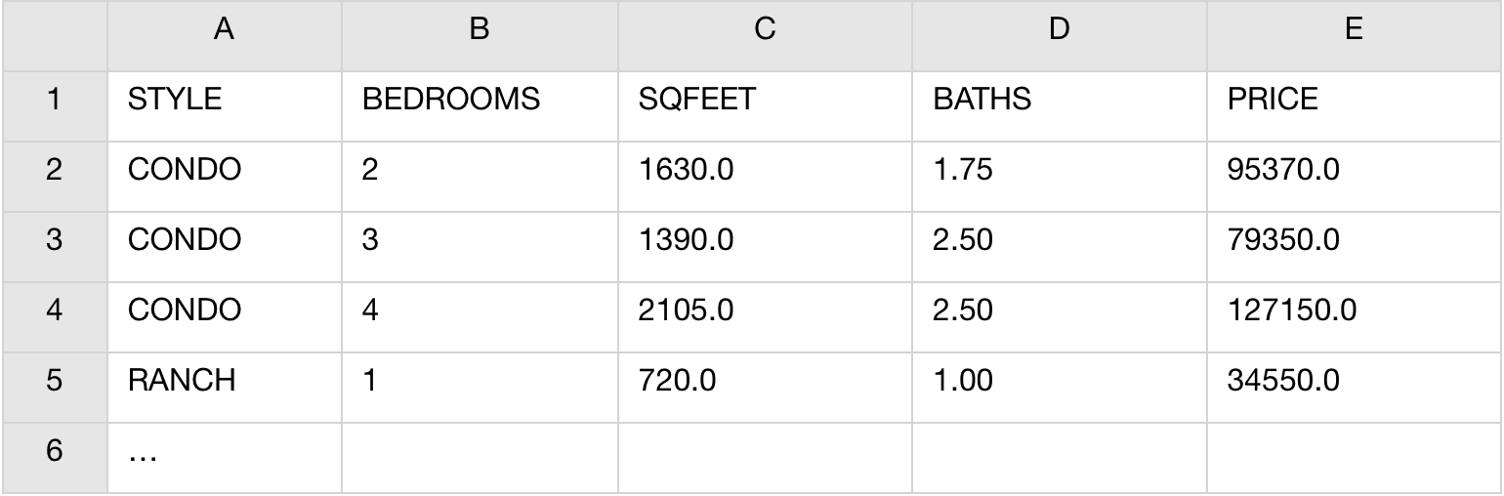This screenshot has height=496, width=1504.
Task: Select the cell containing 127150.0
Action: (x=1353, y=310)
